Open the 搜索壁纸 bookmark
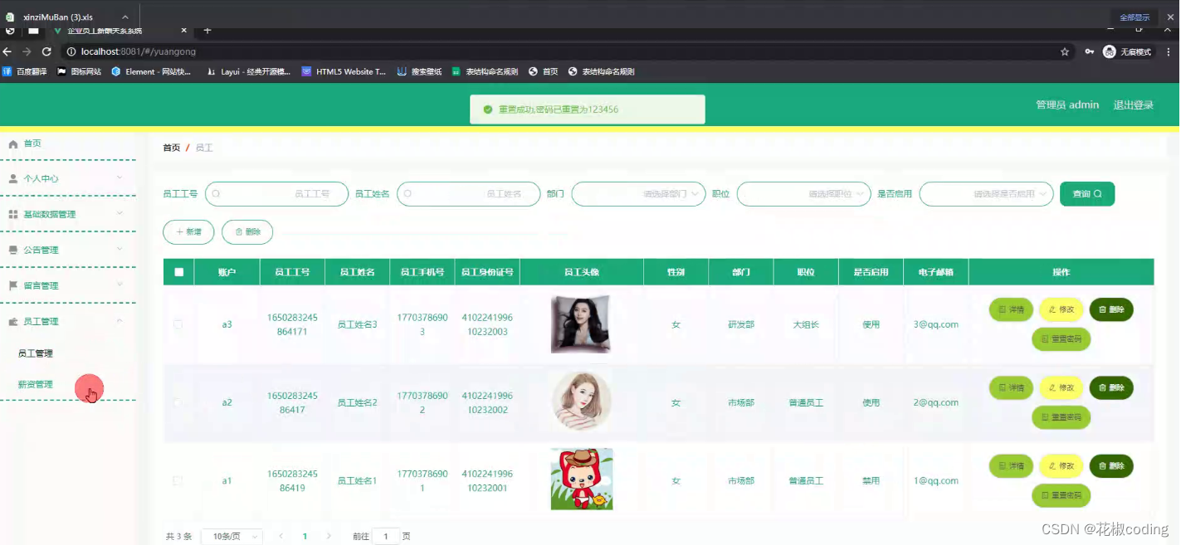Image resolution: width=1181 pixels, height=545 pixels. [419, 72]
